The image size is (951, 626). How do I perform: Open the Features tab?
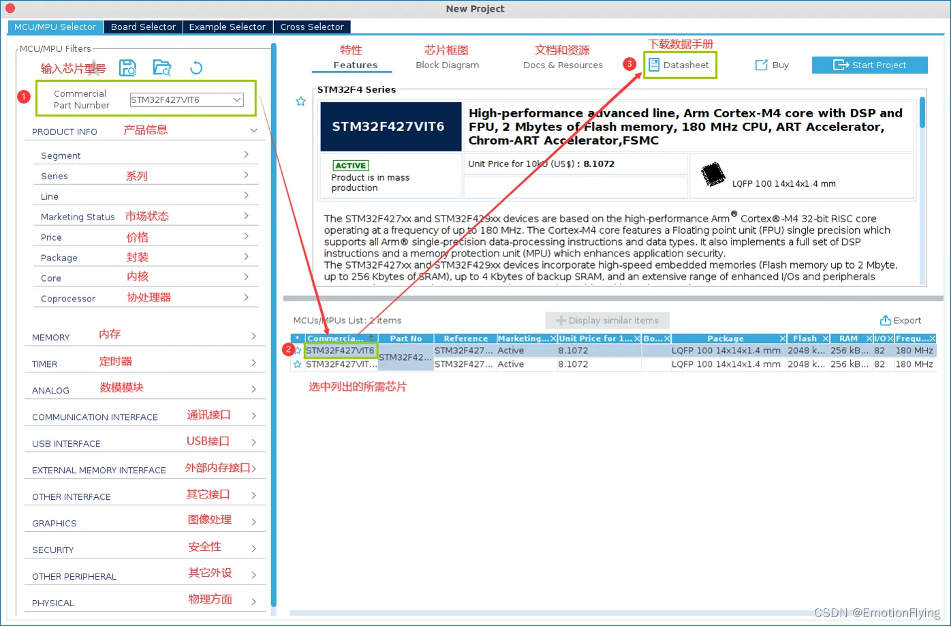point(355,65)
